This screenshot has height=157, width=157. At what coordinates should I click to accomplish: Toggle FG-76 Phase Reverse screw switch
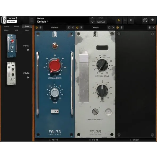[x=95, y=112]
